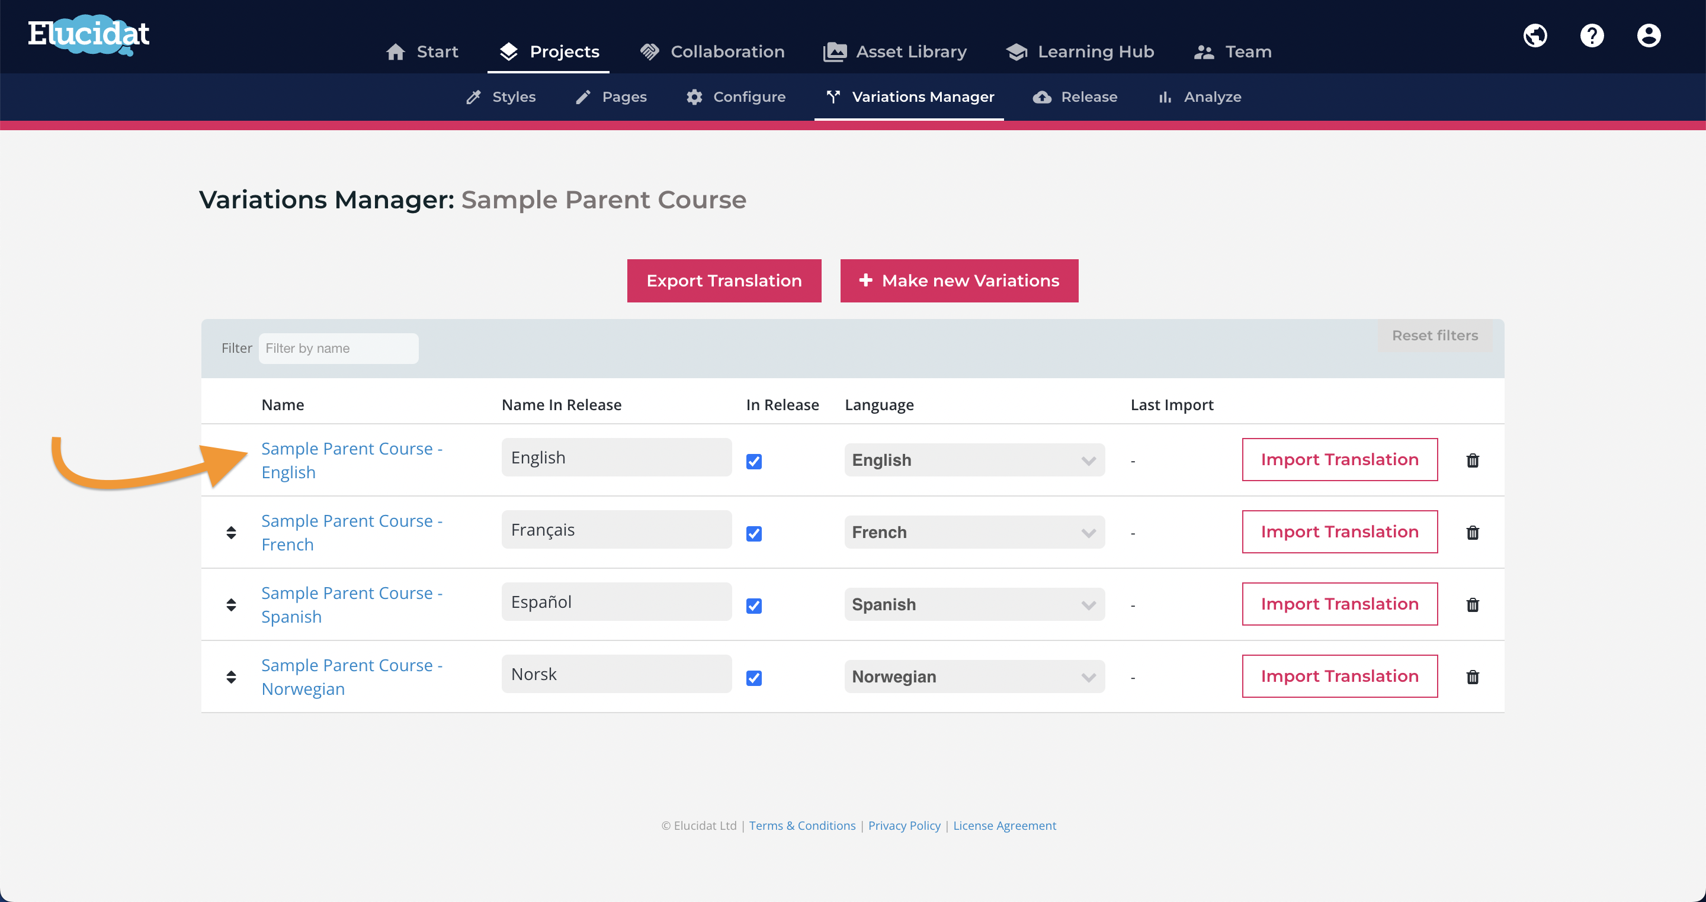Open the help question mark icon
The height and width of the screenshot is (902, 1706).
(x=1592, y=35)
